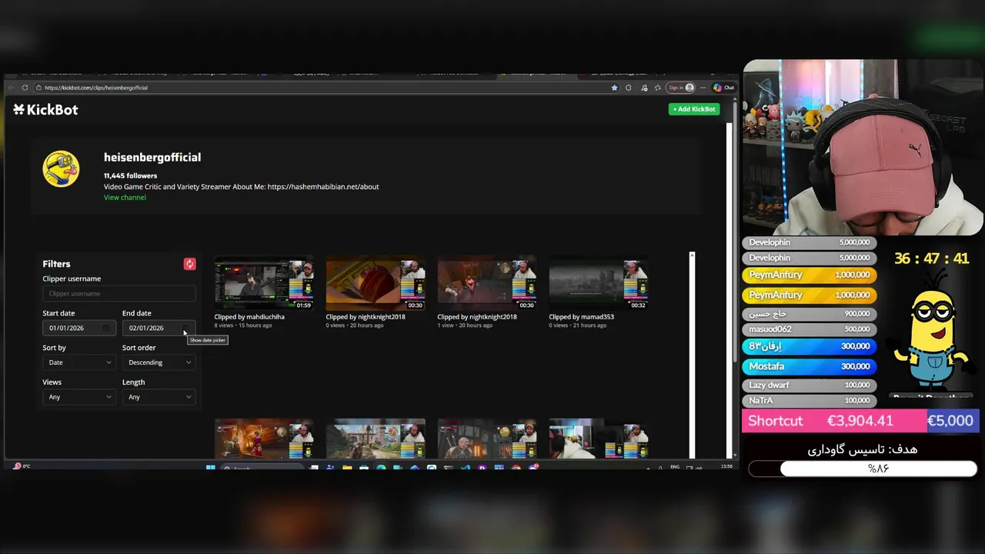The width and height of the screenshot is (985, 554).
Task: Click the weather temperature widget on the taskbar
Action: tap(22, 466)
